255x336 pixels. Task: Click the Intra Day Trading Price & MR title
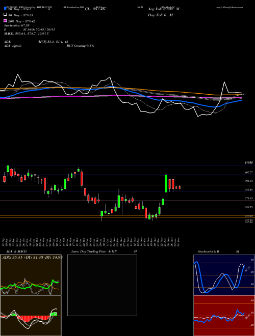[94, 251]
